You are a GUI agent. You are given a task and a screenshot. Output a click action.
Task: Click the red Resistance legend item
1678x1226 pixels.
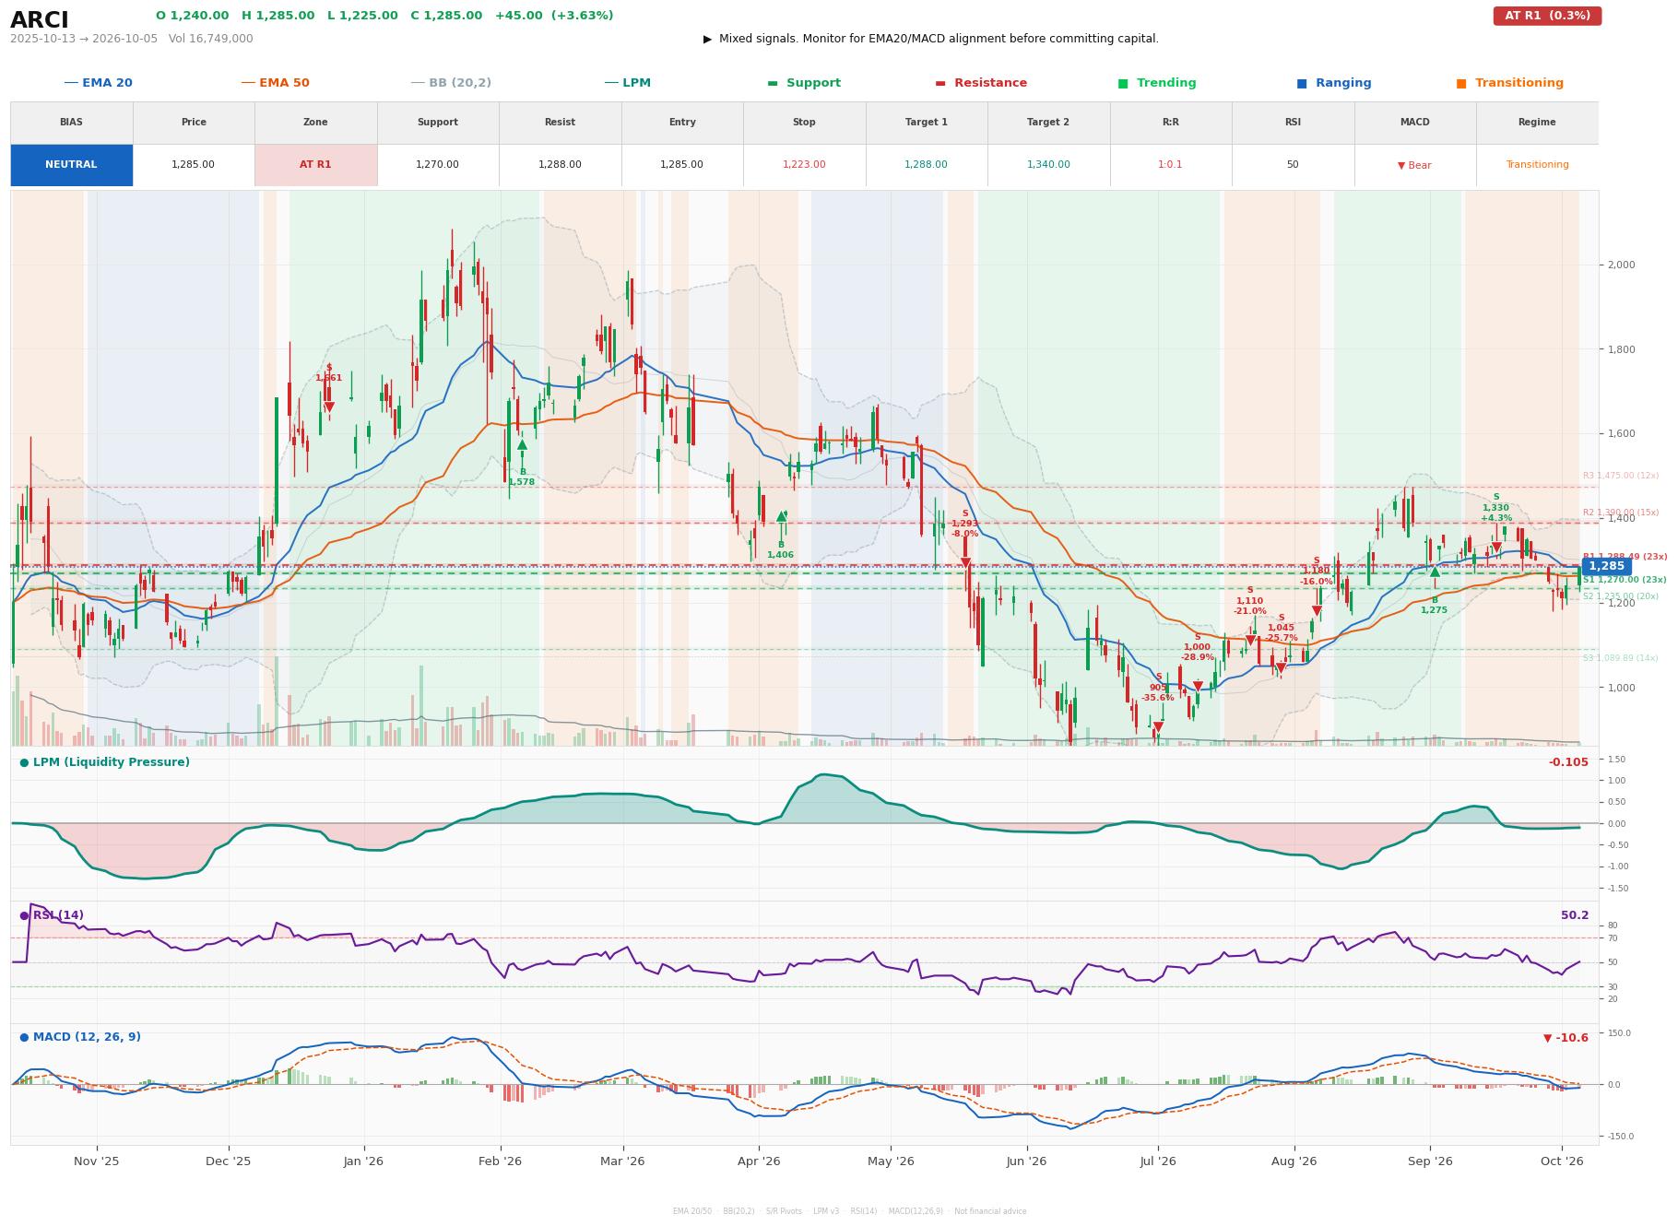981,83
